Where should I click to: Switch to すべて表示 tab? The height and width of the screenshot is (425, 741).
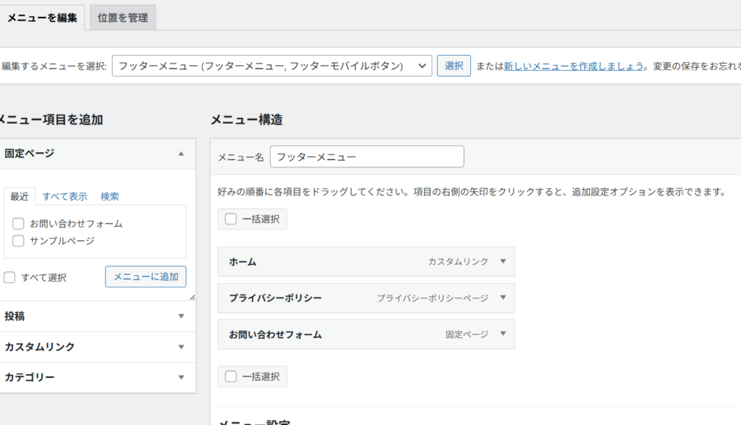point(64,196)
